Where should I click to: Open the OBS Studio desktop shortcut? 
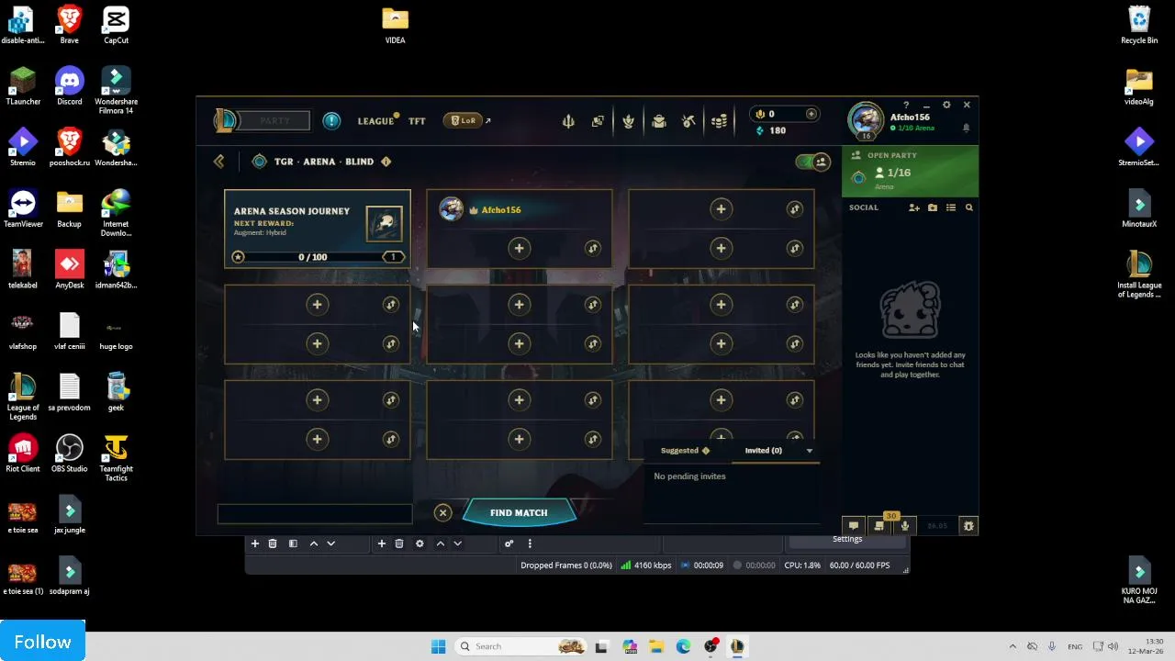point(70,454)
